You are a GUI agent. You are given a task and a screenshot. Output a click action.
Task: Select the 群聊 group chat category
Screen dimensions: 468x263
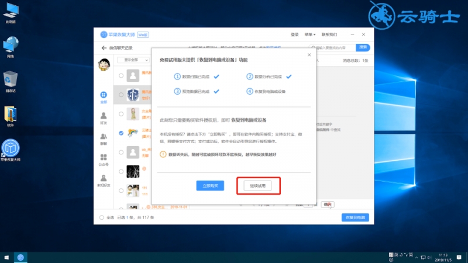(104, 139)
